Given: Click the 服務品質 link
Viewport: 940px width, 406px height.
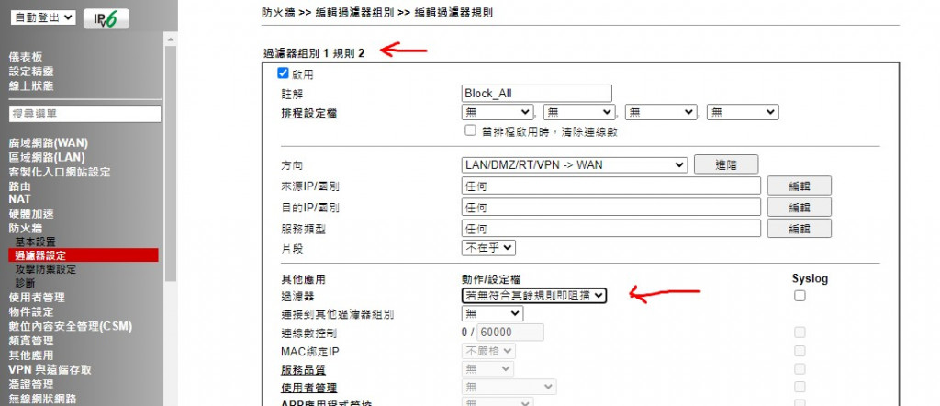Looking at the screenshot, I should click(x=303, y=370).
